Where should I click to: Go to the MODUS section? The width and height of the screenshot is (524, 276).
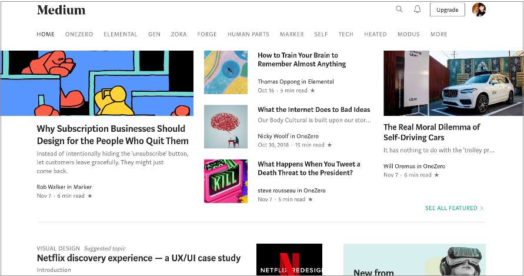tap(408, 34)
